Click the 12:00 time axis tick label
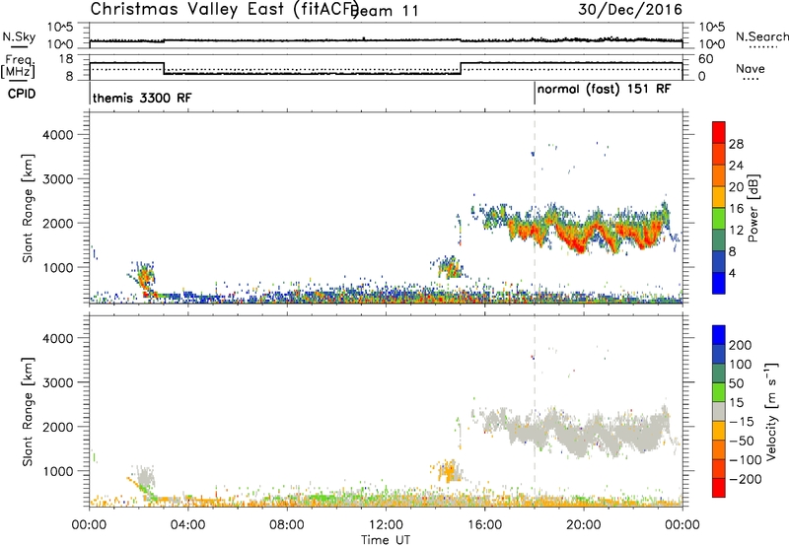Image resolution: width=789 pixels, height=546 pixels. point(386,525)
